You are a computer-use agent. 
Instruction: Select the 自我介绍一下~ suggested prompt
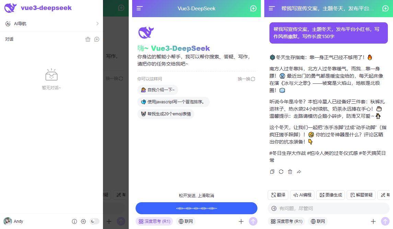coord(158,90)
